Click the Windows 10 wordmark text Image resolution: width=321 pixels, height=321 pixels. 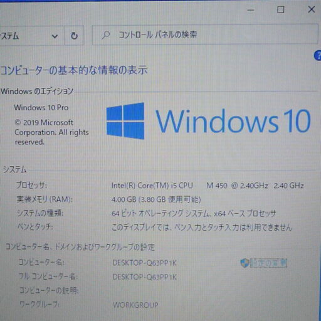(233, 121)
